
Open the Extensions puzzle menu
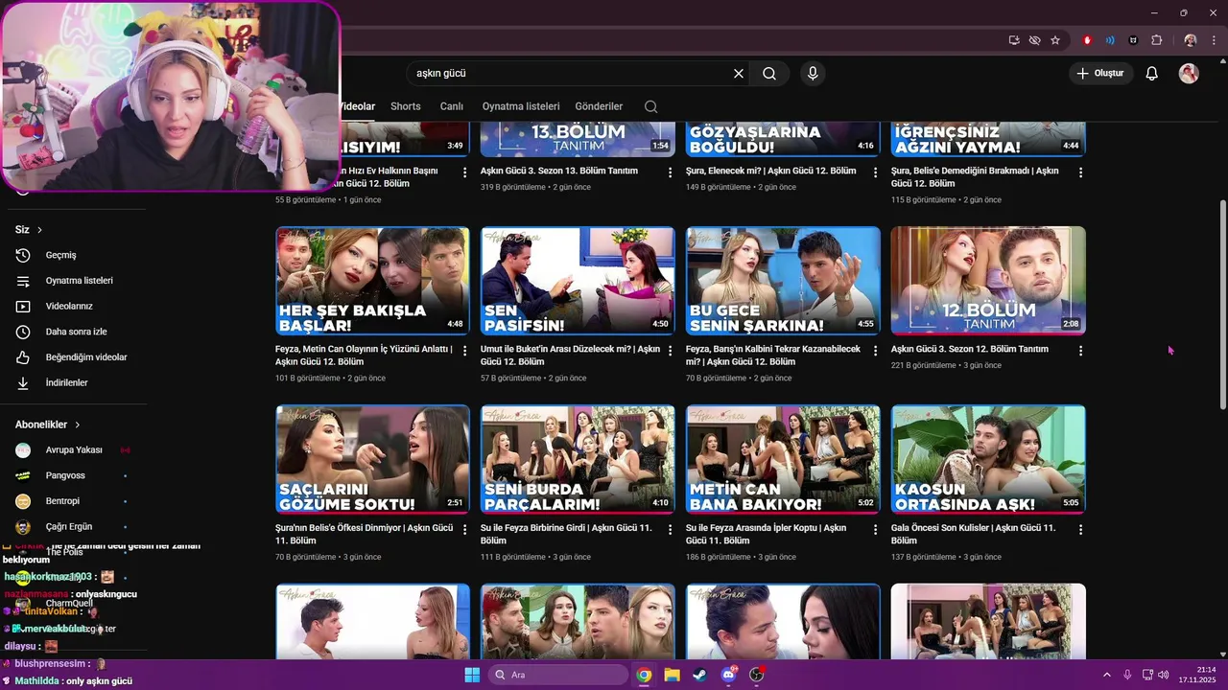[1157, 40]
